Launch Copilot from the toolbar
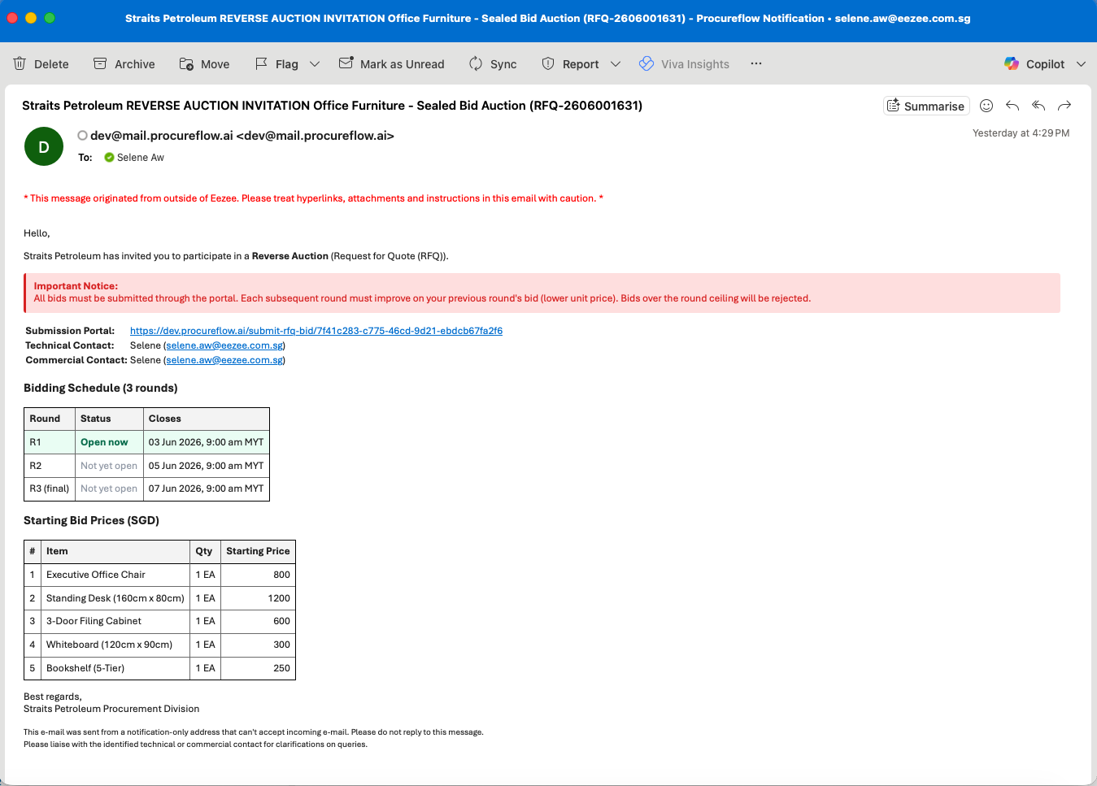Image resolution: width=1097 pixels, height=786 pixels. 1034,63
